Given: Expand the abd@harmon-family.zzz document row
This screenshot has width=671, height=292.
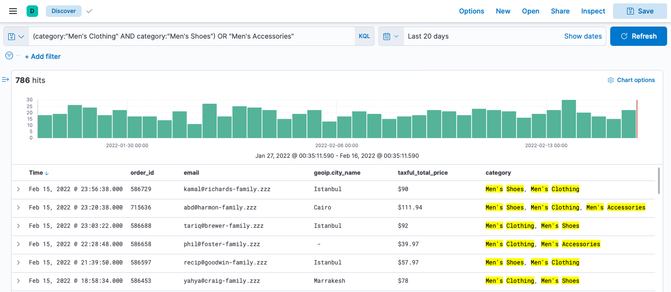Looking at the screenshot, I should tap(18, 208).
